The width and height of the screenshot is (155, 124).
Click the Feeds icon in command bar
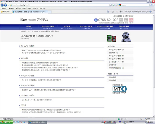pyautogui.click(x=113, y=11)
